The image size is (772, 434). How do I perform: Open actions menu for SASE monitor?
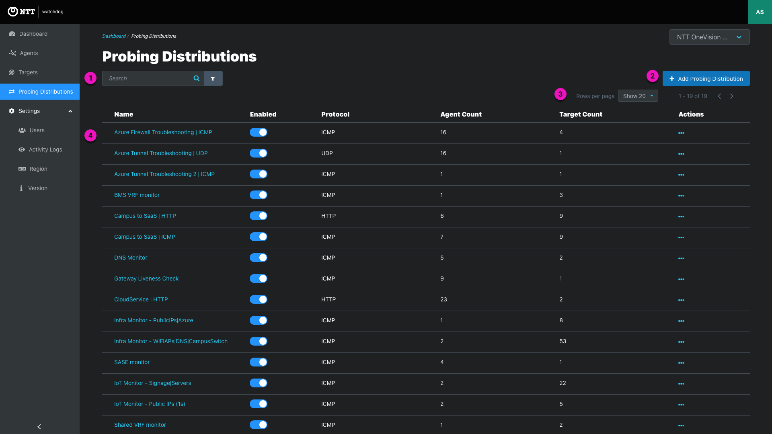point(681,363)
